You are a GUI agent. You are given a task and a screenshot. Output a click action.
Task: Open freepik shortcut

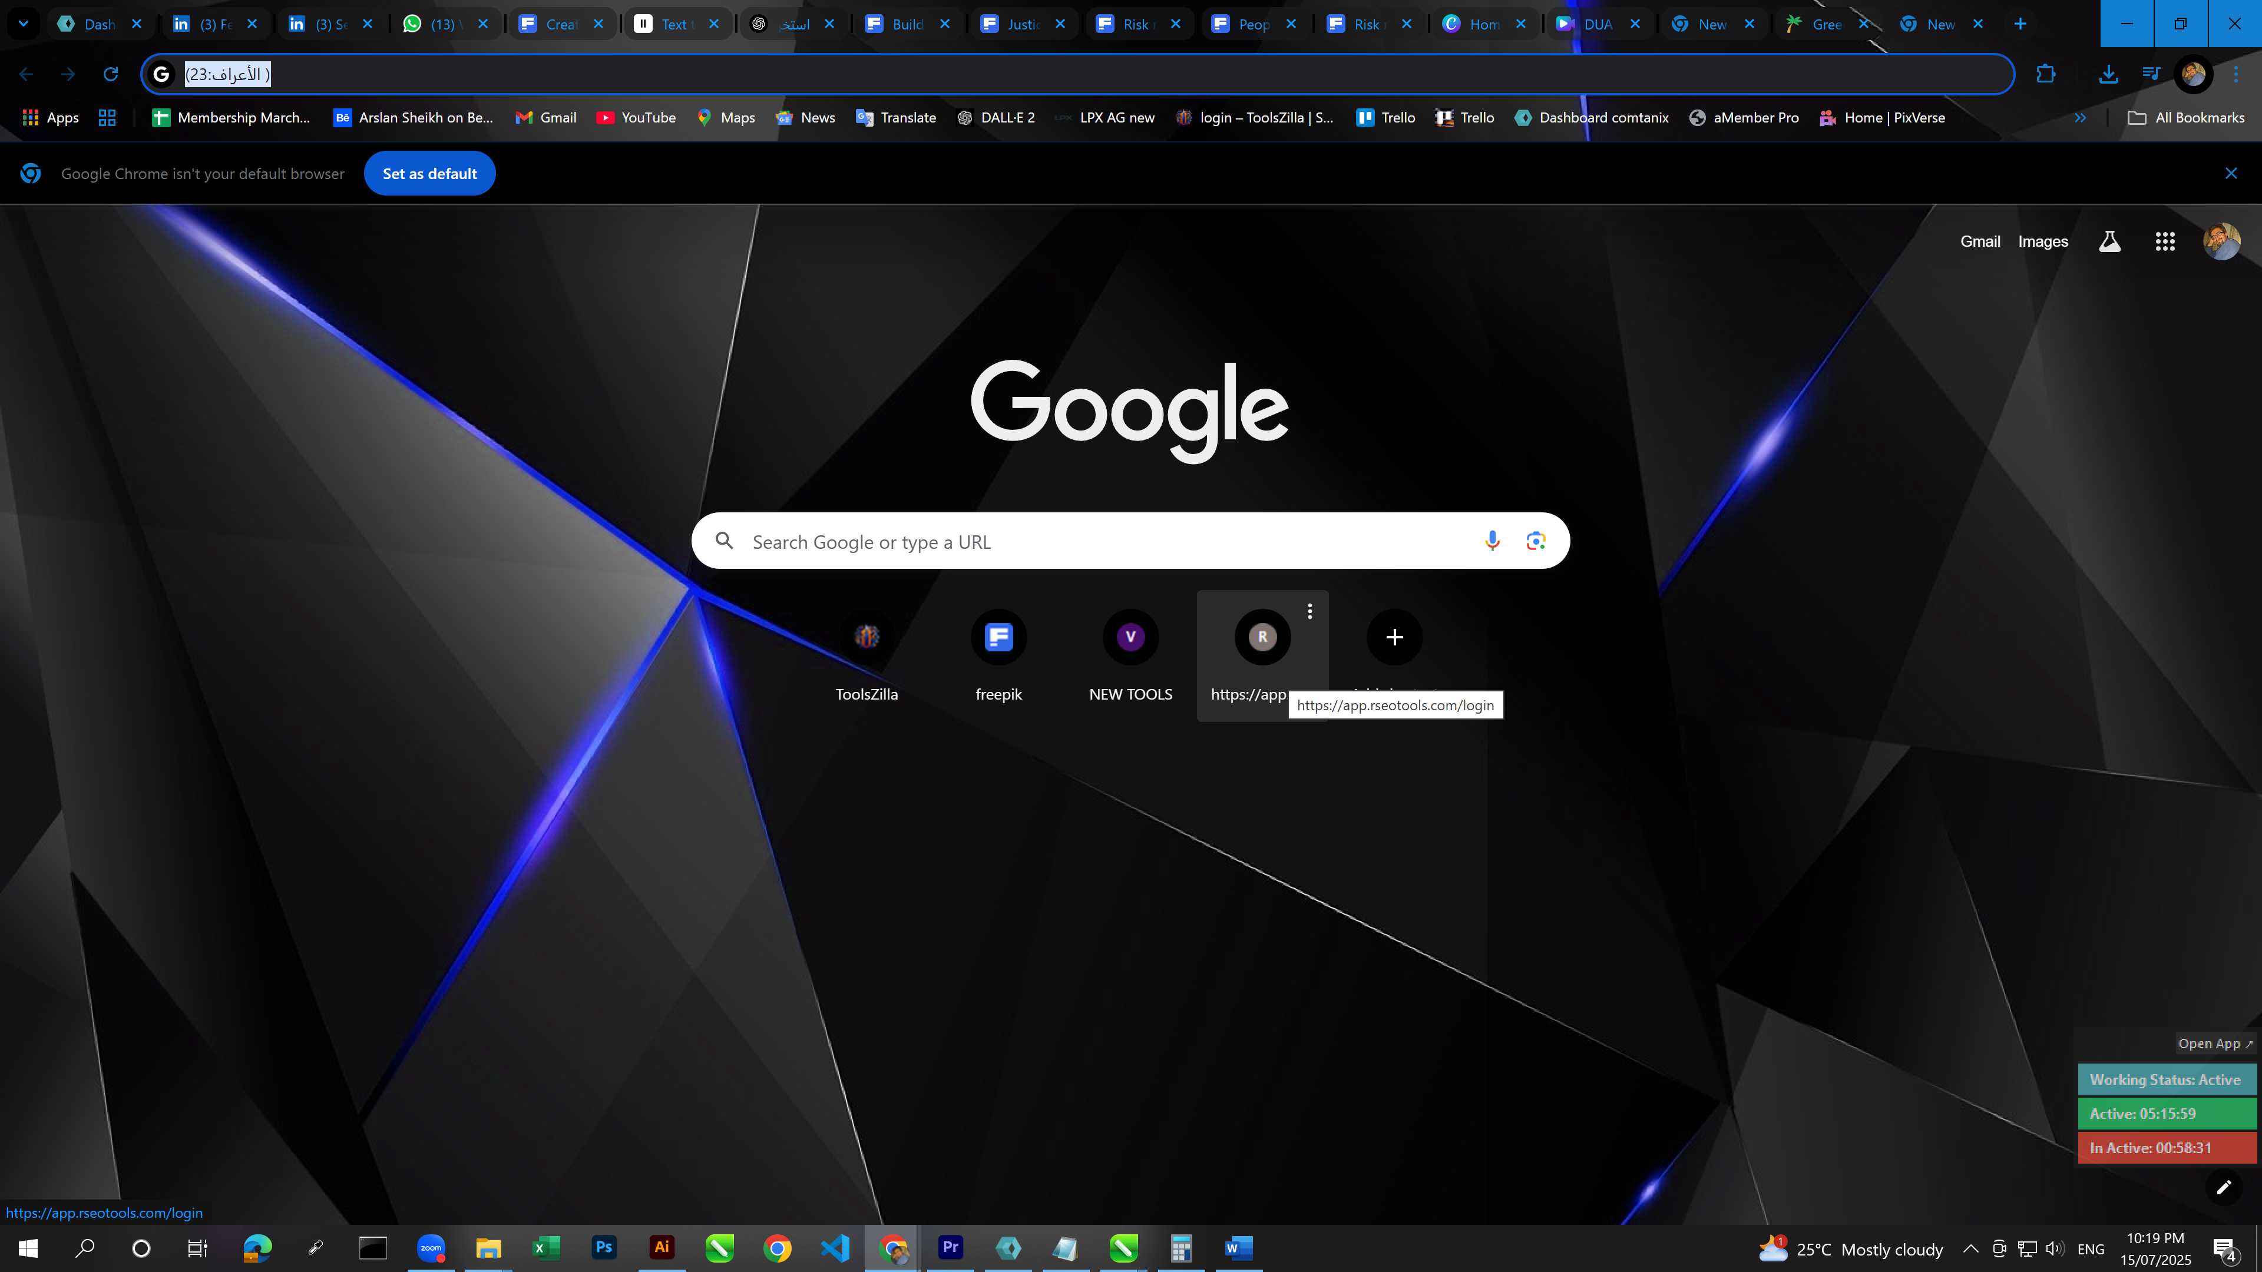(x=998, y=656)
